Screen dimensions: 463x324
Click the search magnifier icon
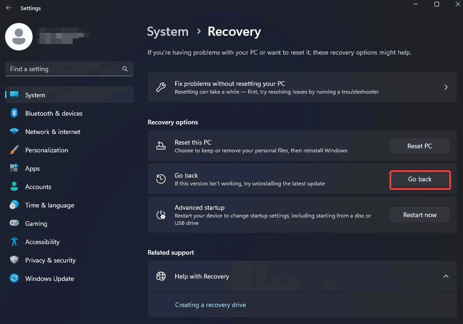click(x=125, y=69)
